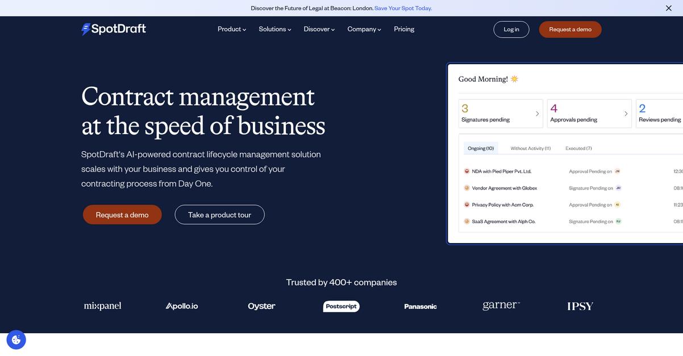
Task: Click the Request a demo button
Action: (122, 215)
